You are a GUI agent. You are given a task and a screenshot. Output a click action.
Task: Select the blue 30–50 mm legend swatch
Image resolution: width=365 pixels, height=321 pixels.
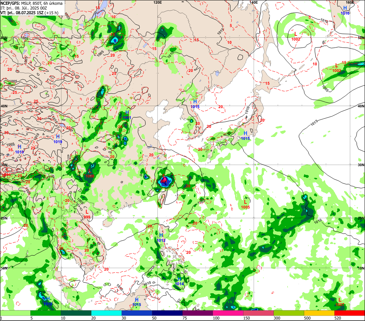click(x=137, y=313)
